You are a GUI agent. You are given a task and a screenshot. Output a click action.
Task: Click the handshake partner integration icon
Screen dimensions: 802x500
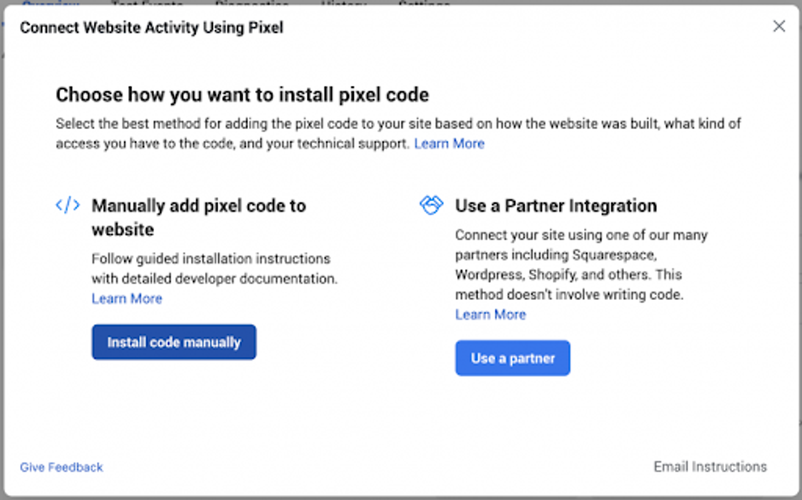431,205
